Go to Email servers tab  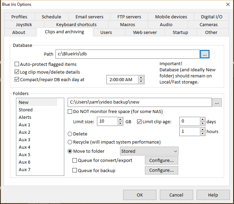[x=89, y=17]
